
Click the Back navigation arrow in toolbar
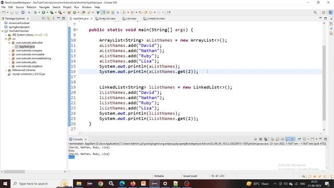(151, 13)
